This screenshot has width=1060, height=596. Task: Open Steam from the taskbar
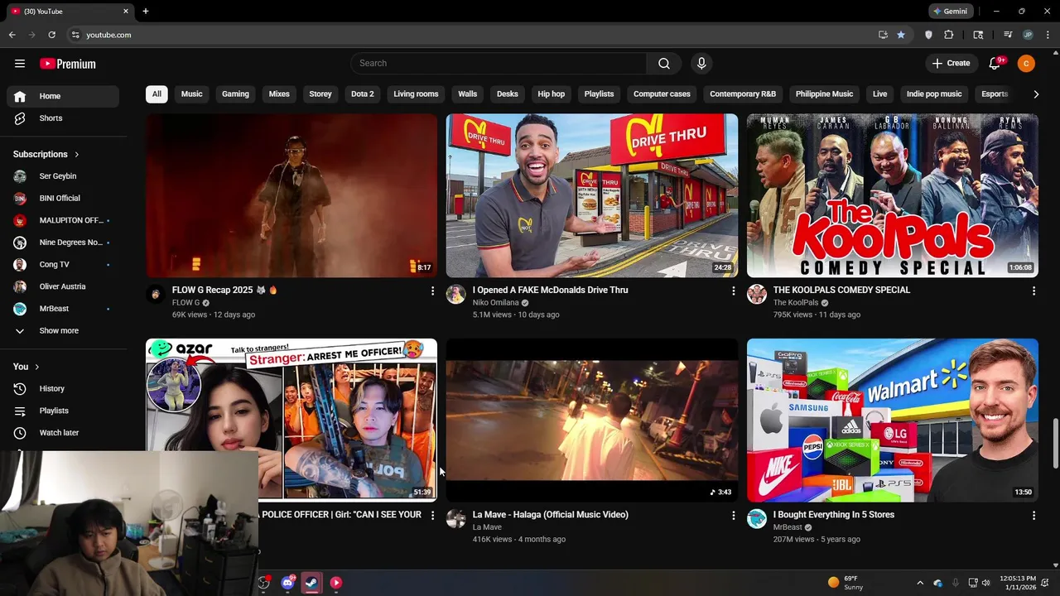311,583
